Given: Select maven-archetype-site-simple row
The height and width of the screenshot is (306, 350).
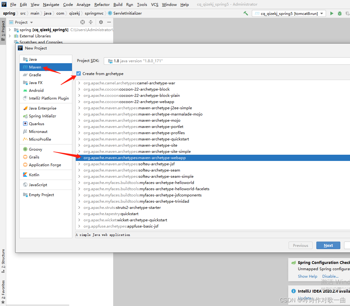Looking at the screenshot, I should pyautogui.click(x=213, y=152).
